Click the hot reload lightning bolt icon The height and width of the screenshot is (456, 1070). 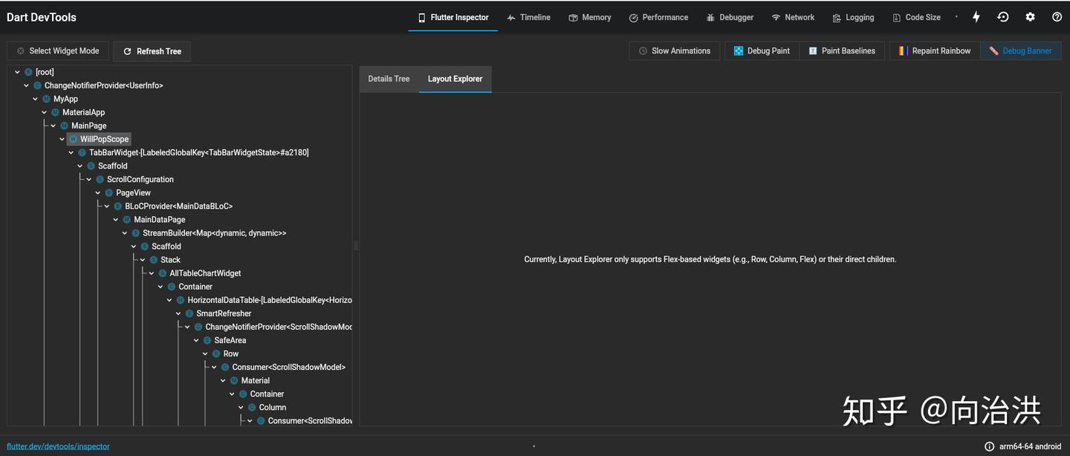point(976,17)
